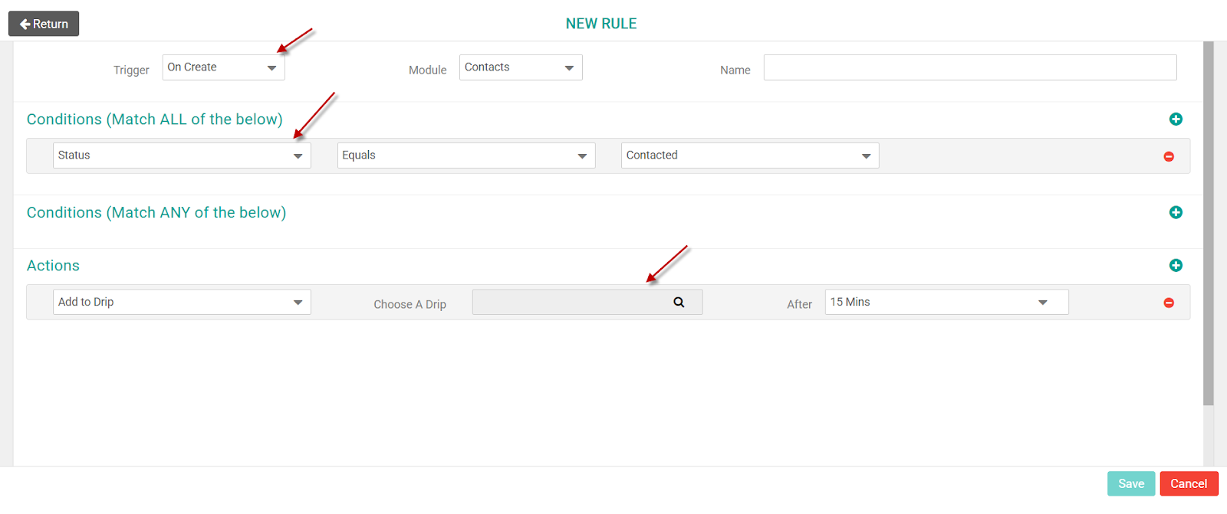Open the Equals operator dropdown
1227x514 pixels.
pos(466,156)
